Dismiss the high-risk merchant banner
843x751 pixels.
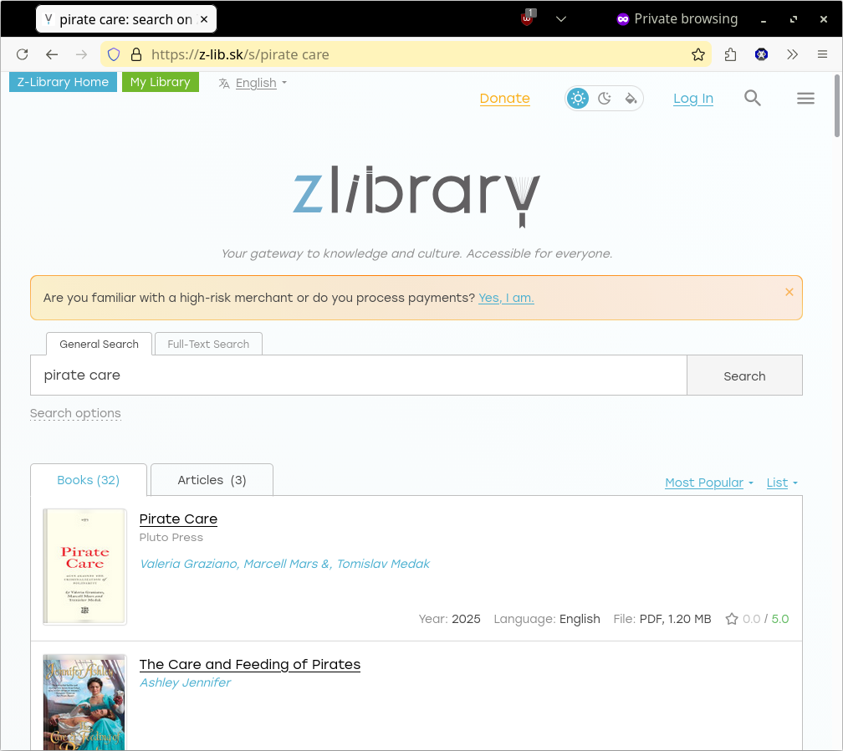point(789,292)
